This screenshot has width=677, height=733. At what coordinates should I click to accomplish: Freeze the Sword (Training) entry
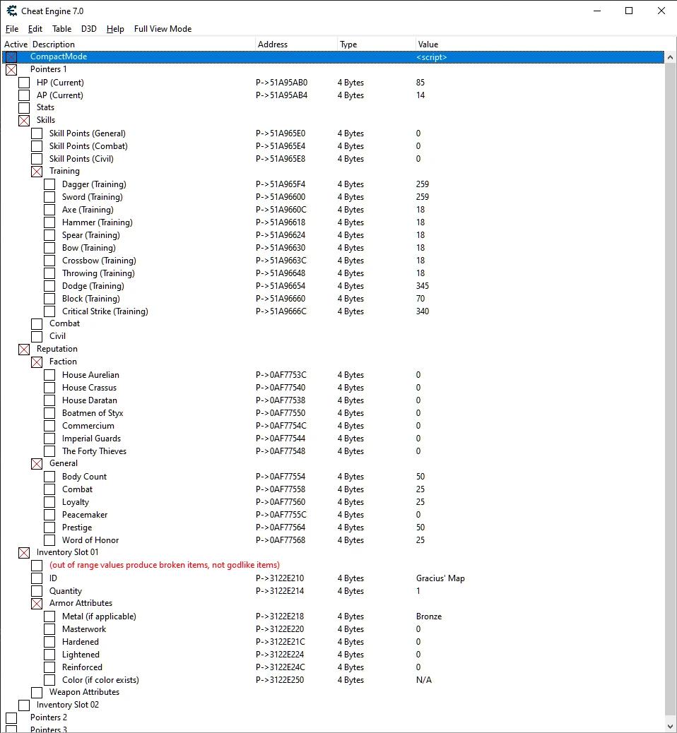pos(49,197)
